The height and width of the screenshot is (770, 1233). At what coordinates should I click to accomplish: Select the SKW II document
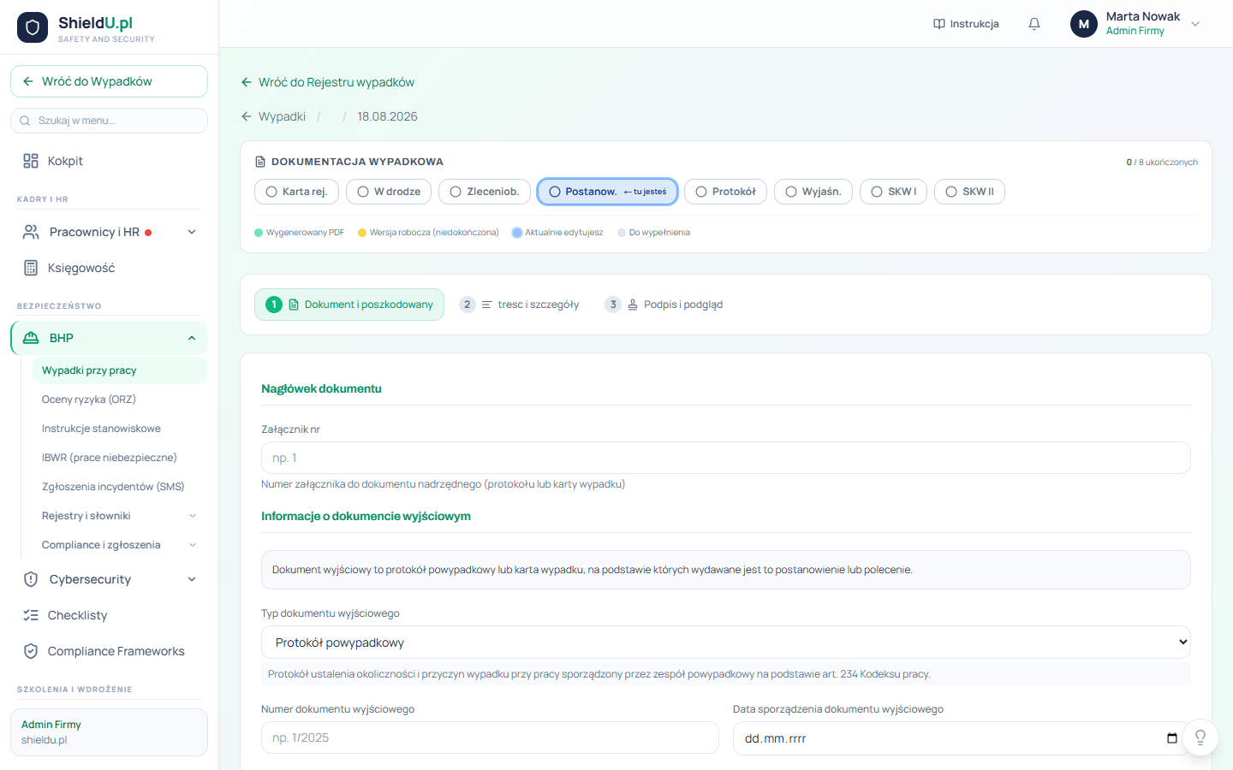pos(969,192)
